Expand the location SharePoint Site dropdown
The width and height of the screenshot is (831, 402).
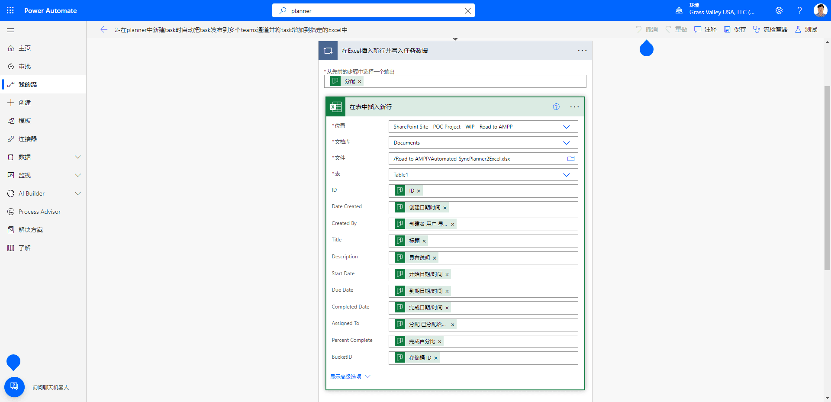click(566, 127)
